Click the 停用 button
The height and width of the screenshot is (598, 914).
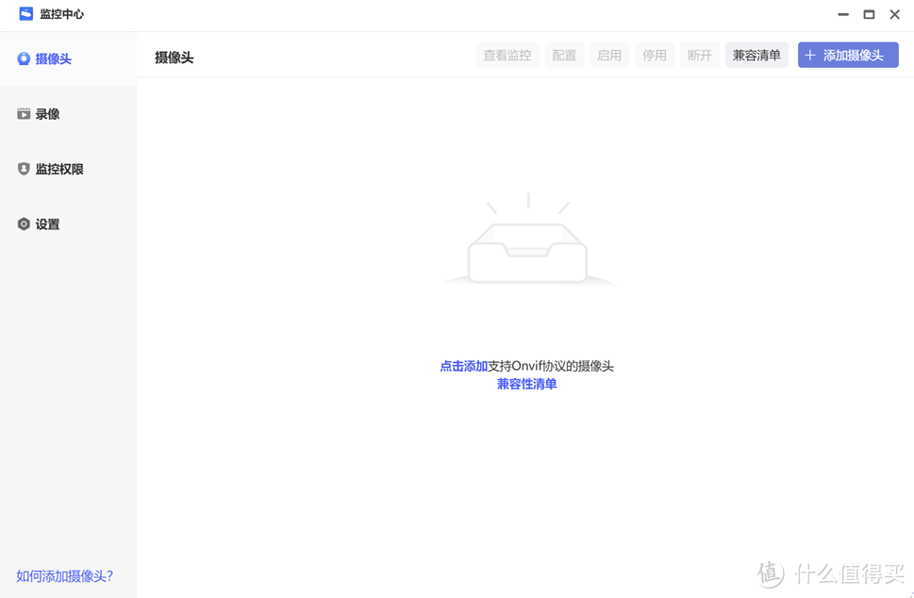coord(654,55)
